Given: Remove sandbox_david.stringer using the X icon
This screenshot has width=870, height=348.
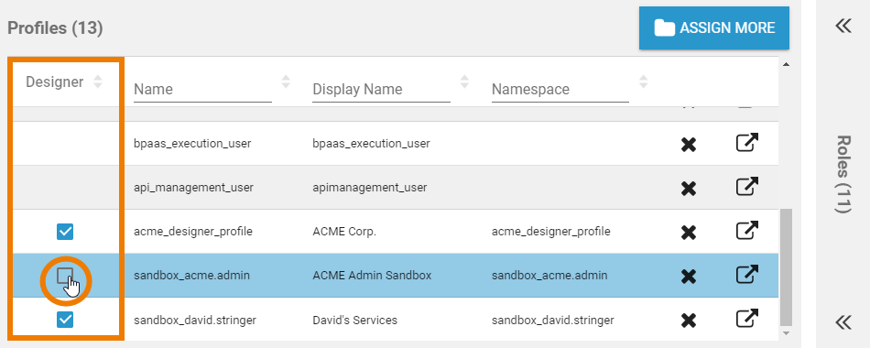Looking at the screenshot, I should (689, 321).
